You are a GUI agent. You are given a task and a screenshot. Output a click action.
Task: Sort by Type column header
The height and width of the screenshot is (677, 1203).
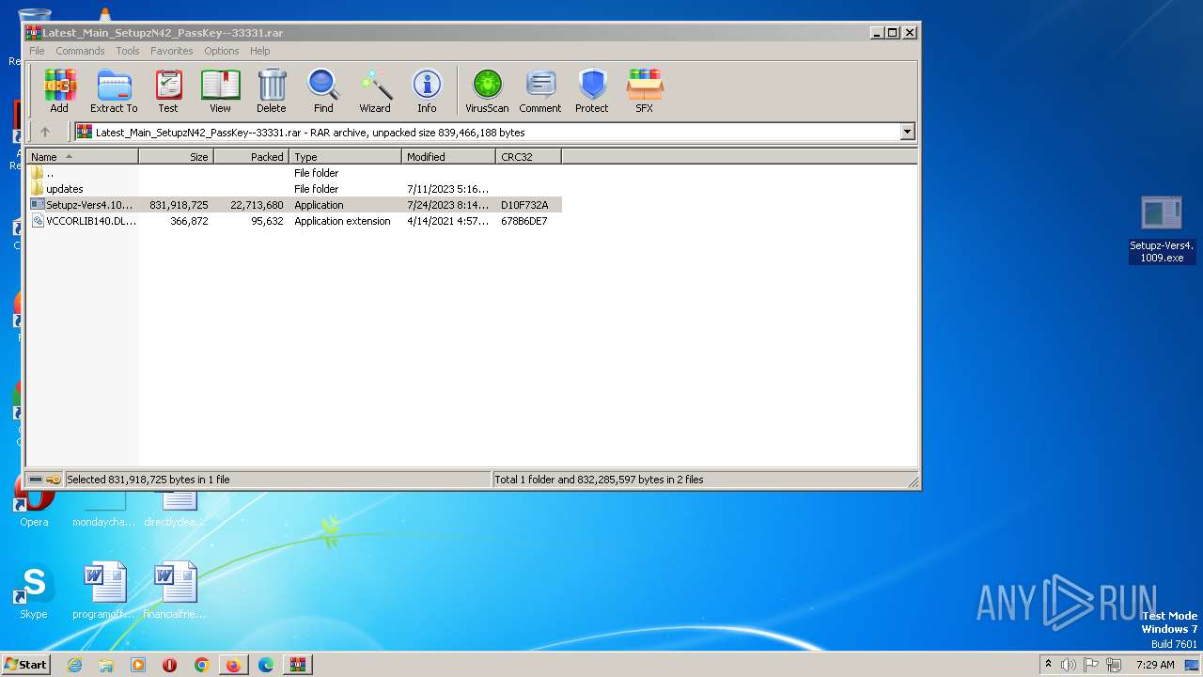point(346,157)
